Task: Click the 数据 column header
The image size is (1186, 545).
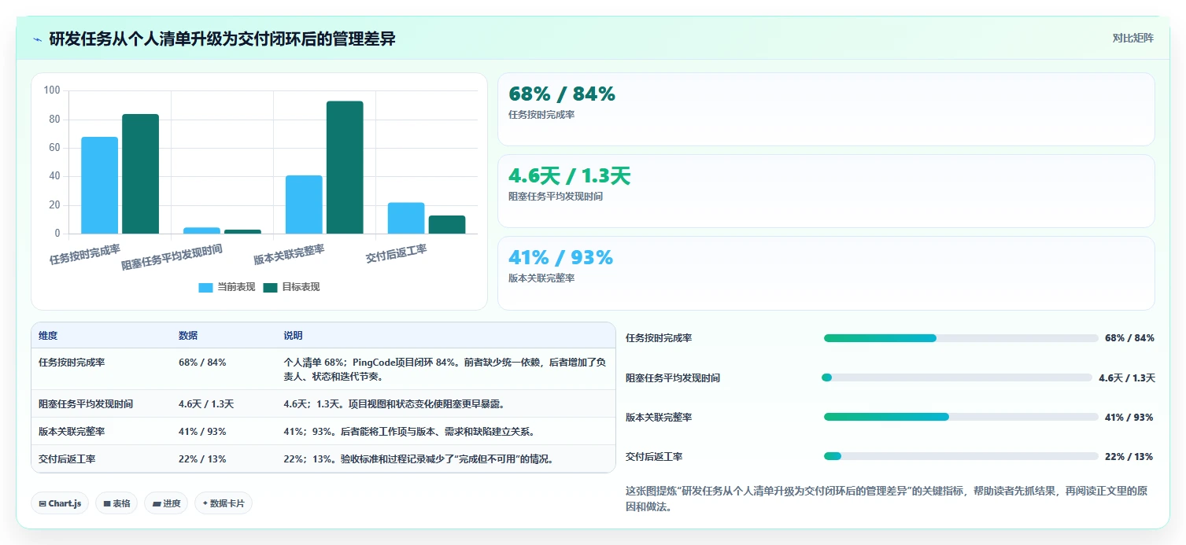Action: coord(188,336)
